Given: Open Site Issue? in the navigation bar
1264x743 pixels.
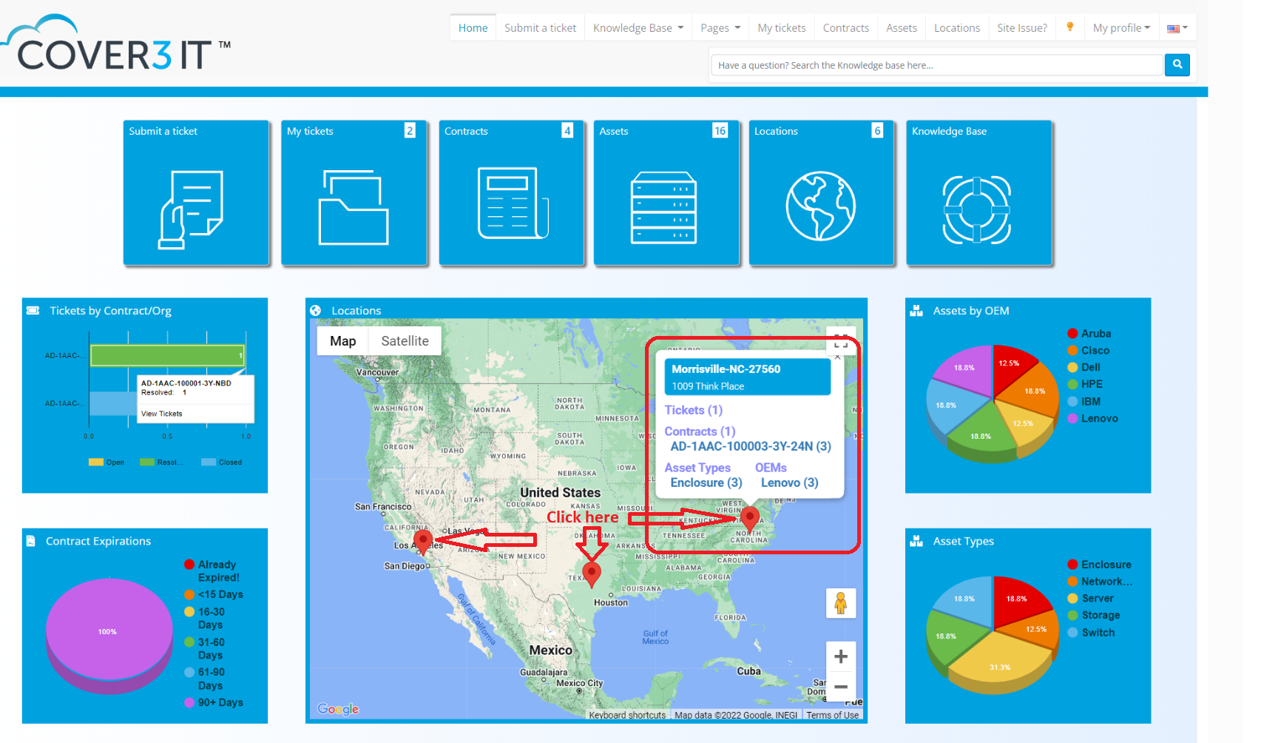Looking at the screenshot, I should click(1021, 28).
